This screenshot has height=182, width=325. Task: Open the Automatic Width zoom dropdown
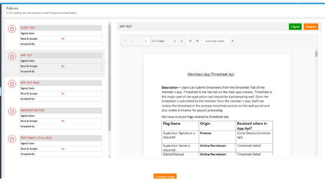232,41
